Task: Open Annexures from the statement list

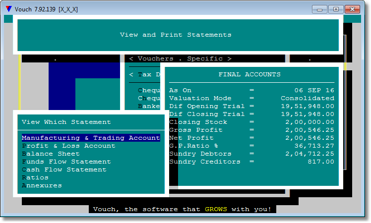Action: pos(42,185)
